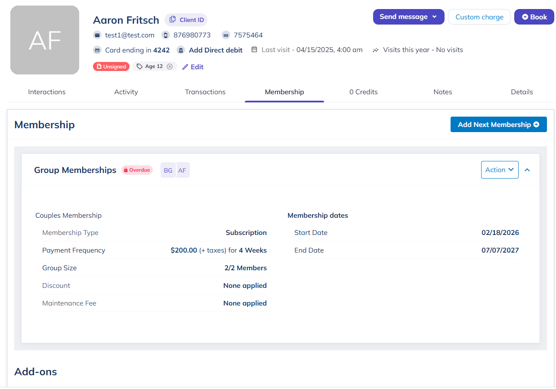Select the AF member chip

(182, 170)
